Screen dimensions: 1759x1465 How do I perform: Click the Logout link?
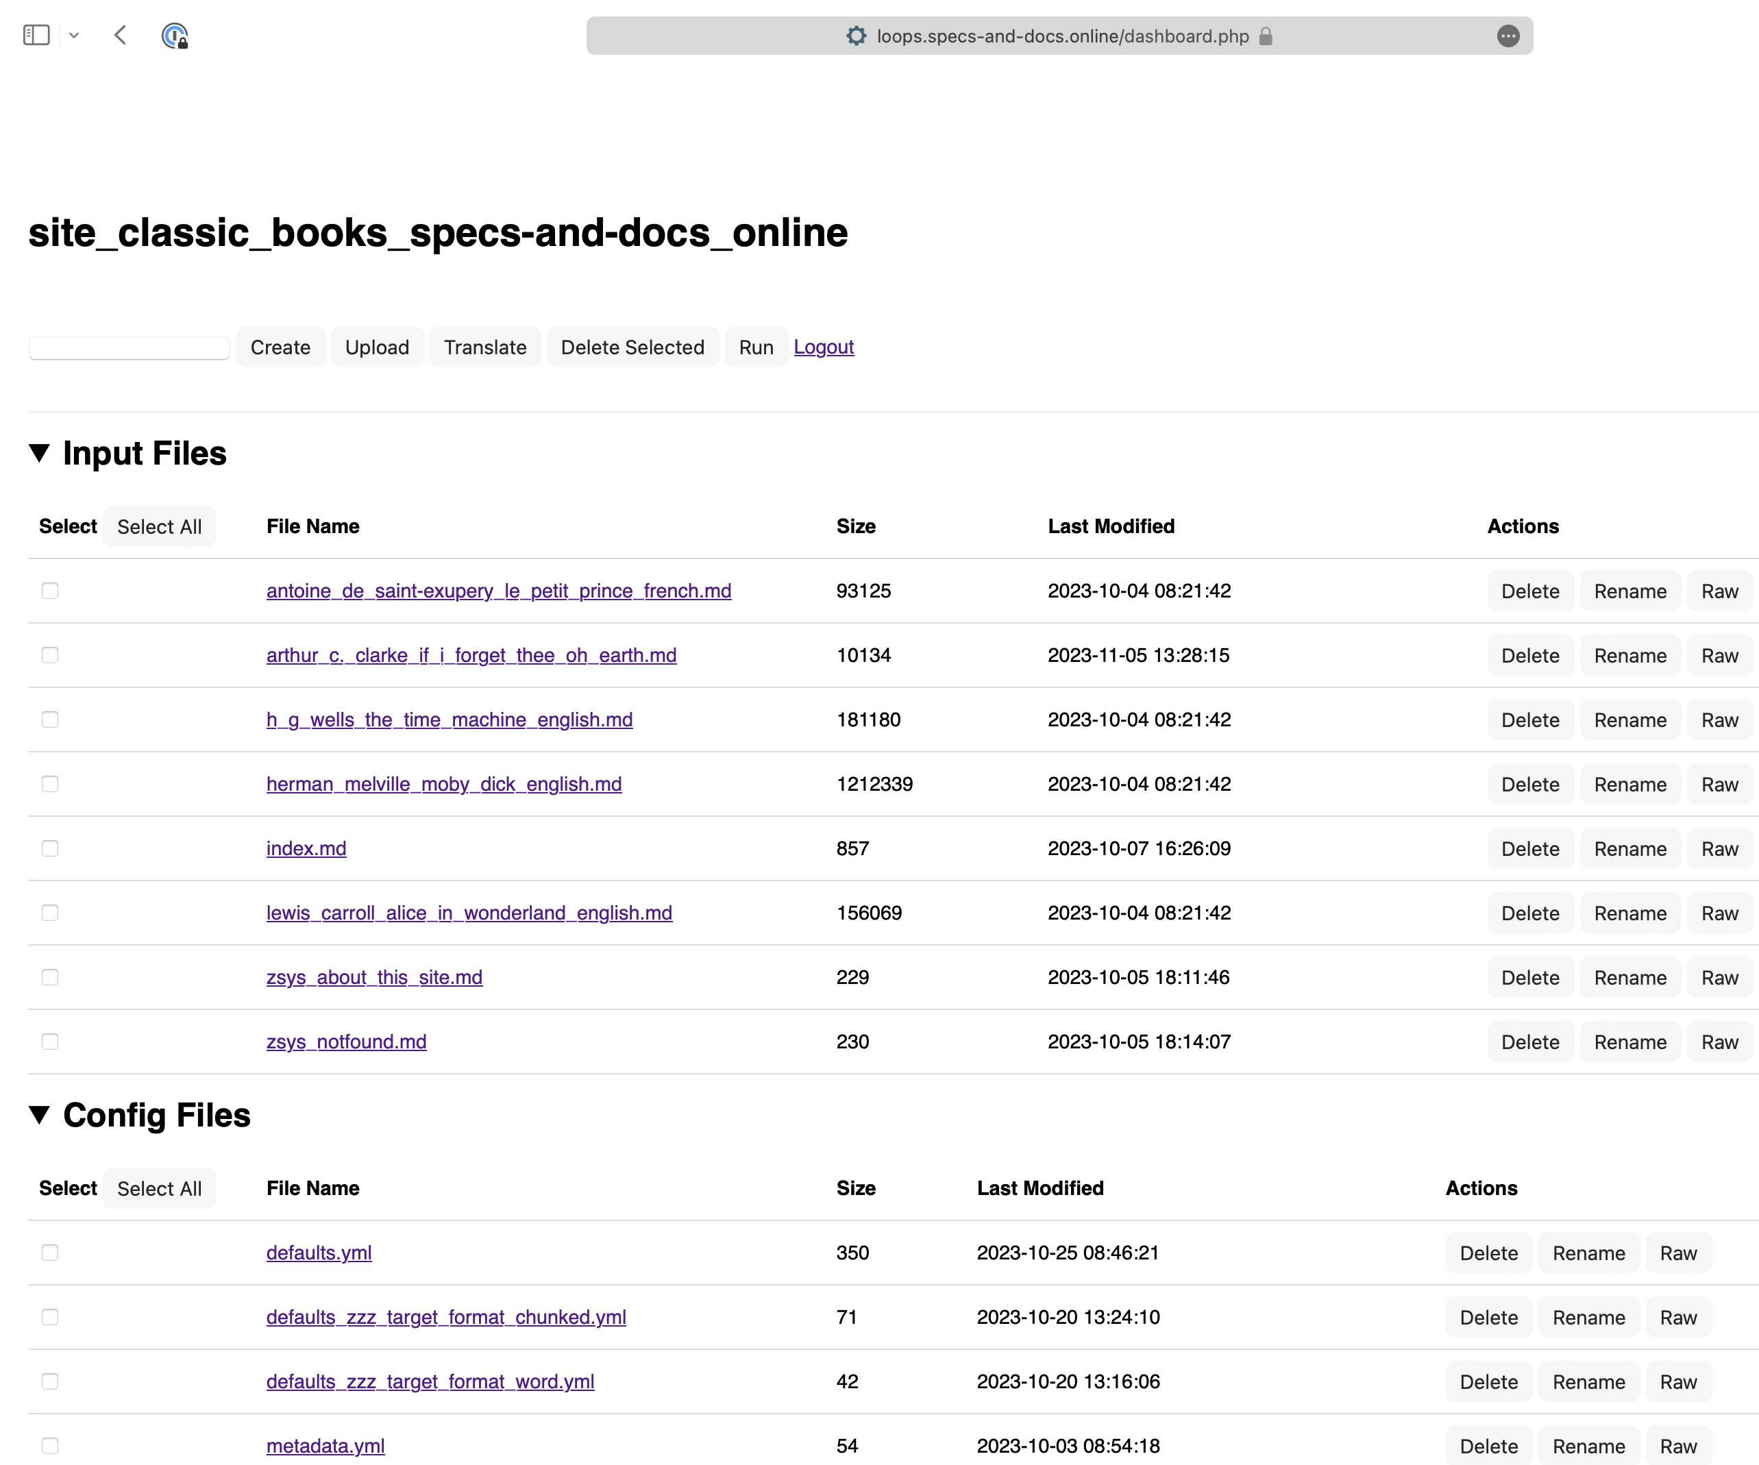824,347
